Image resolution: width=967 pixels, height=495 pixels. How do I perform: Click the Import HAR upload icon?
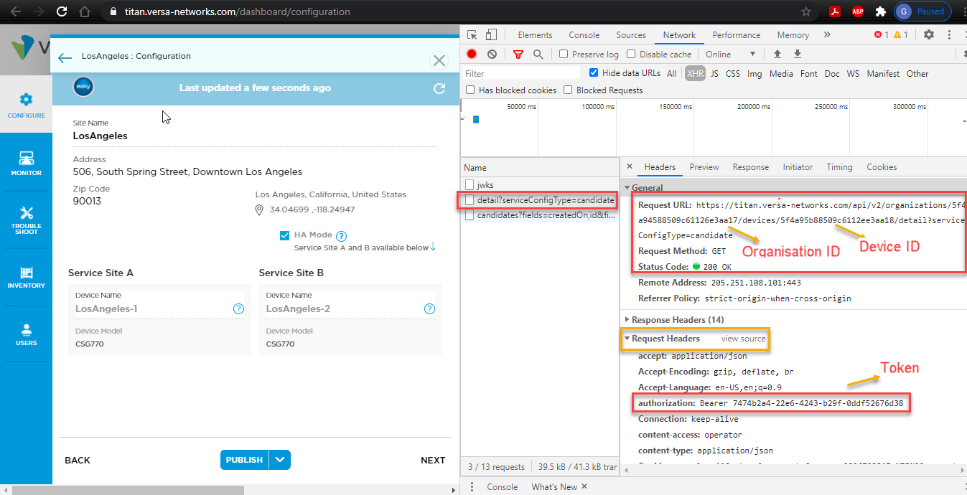pyautogui.click(x=777, y=54)
